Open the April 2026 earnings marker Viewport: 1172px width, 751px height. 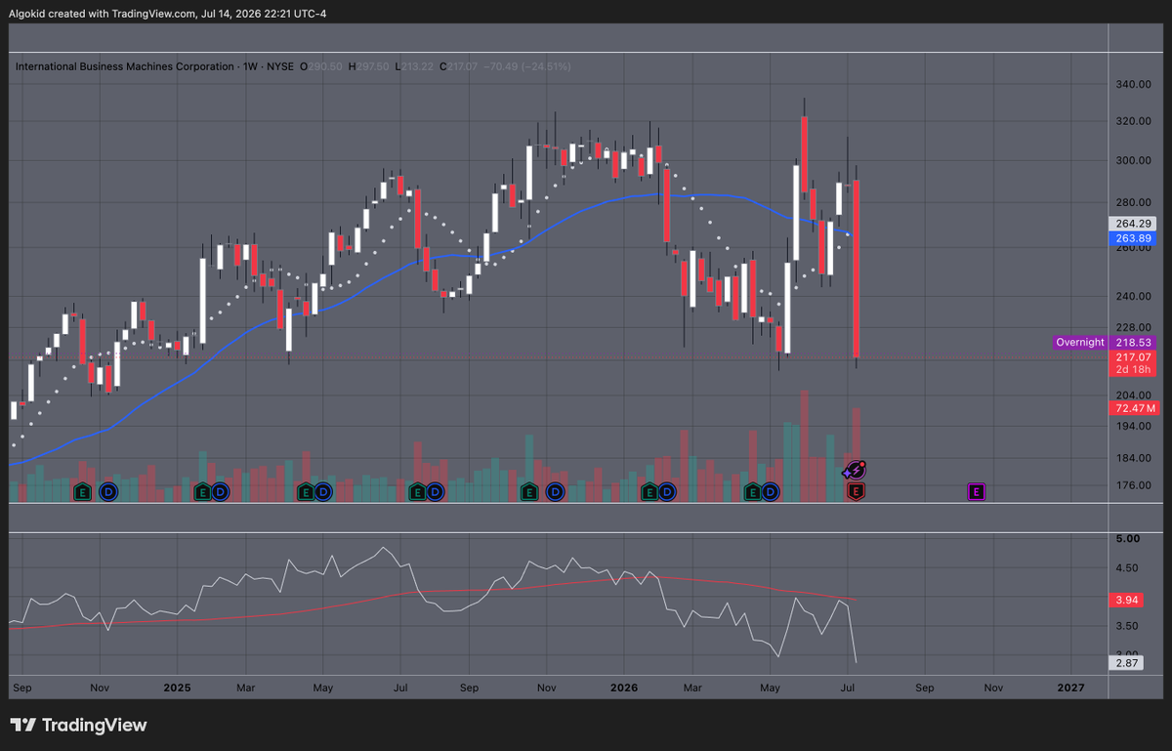[x=752, y=492]
